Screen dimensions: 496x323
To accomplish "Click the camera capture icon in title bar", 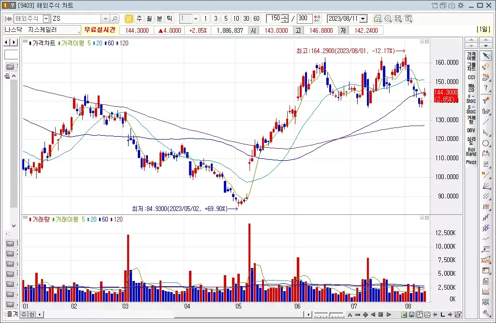I will (x=452, y=5).
